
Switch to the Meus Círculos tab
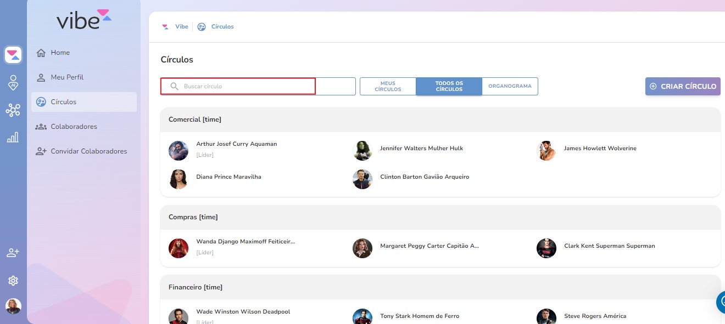[x=388, y=87]
